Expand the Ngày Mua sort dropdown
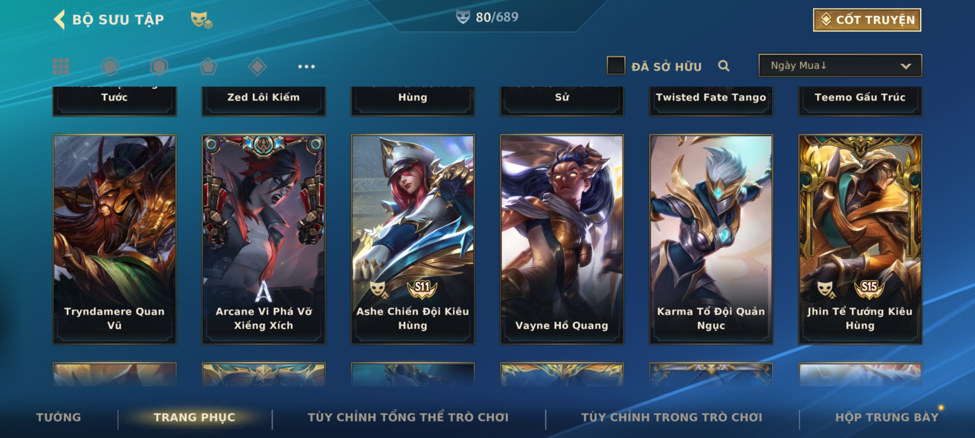975x438 pixels. [840, 65]
